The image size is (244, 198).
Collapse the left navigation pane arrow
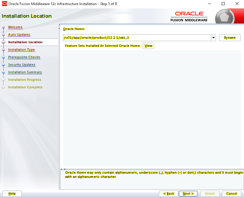[x=59, y=25]
